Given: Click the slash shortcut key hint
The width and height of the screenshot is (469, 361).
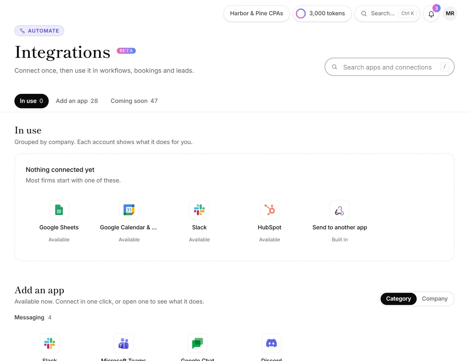Looking at the screenshot, I should tap(444, 67).
